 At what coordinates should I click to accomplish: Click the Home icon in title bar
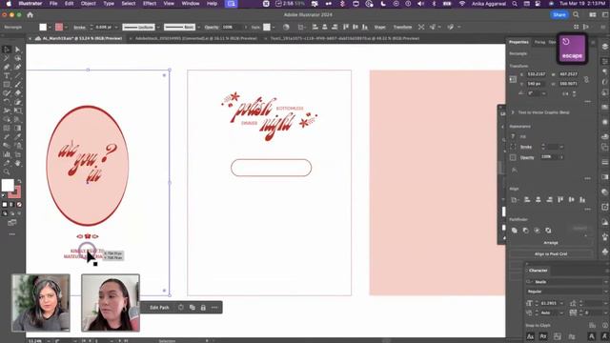30,15
